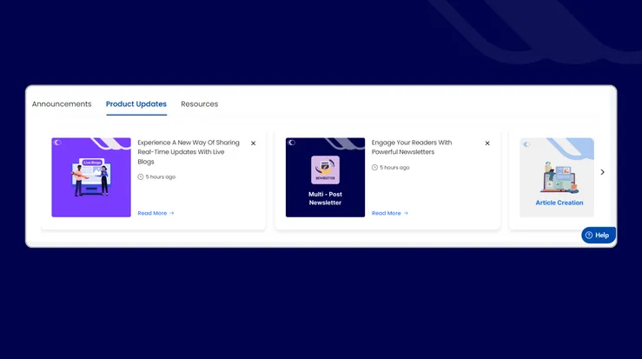Click arrow icon beside Live Blogs Read More

coord(172,213)
